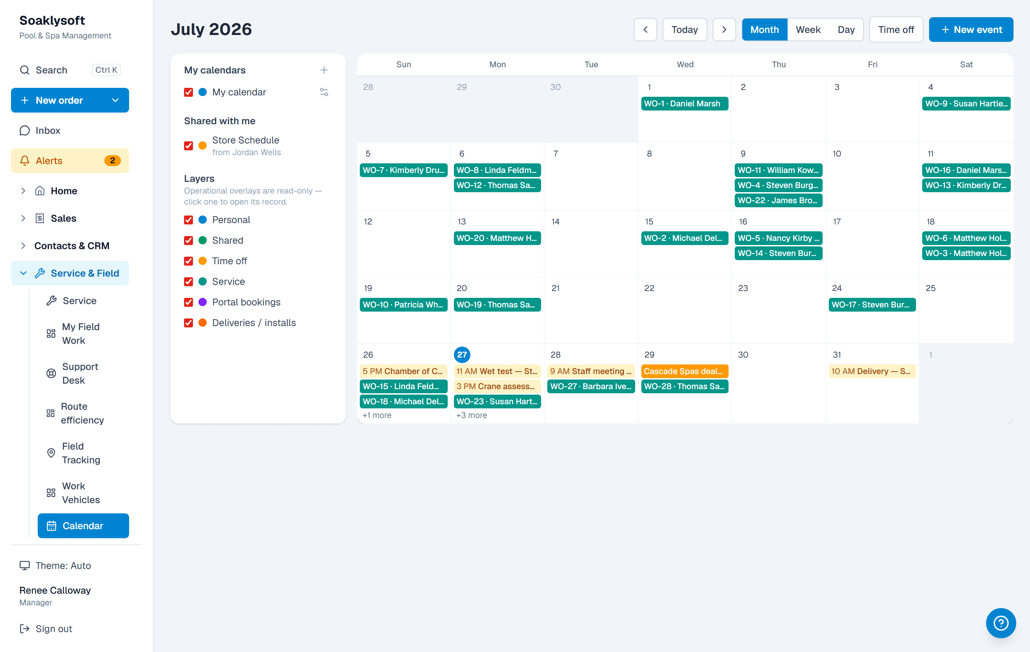Add a calendar with the plus icon
Screen dimensions: 1030x652
[x=324, y=70]
